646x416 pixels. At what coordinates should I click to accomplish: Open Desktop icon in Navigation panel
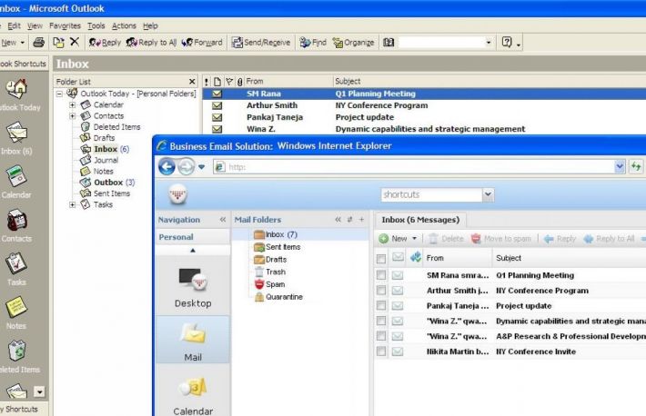coord(193,284)
